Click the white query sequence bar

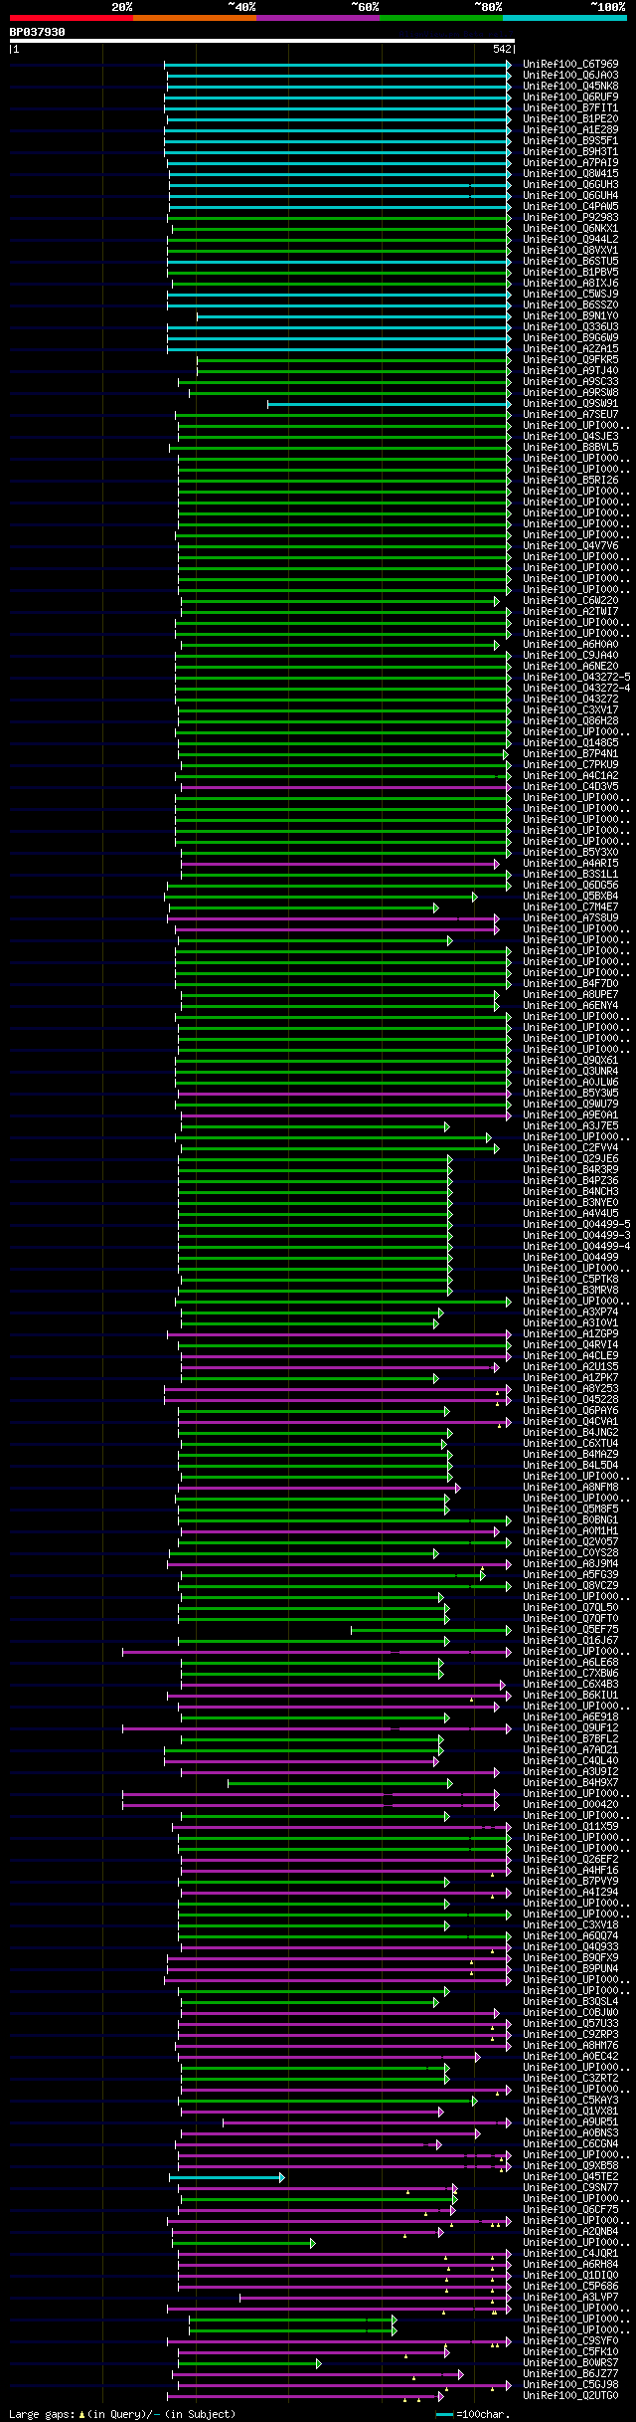tap(261, 41)
